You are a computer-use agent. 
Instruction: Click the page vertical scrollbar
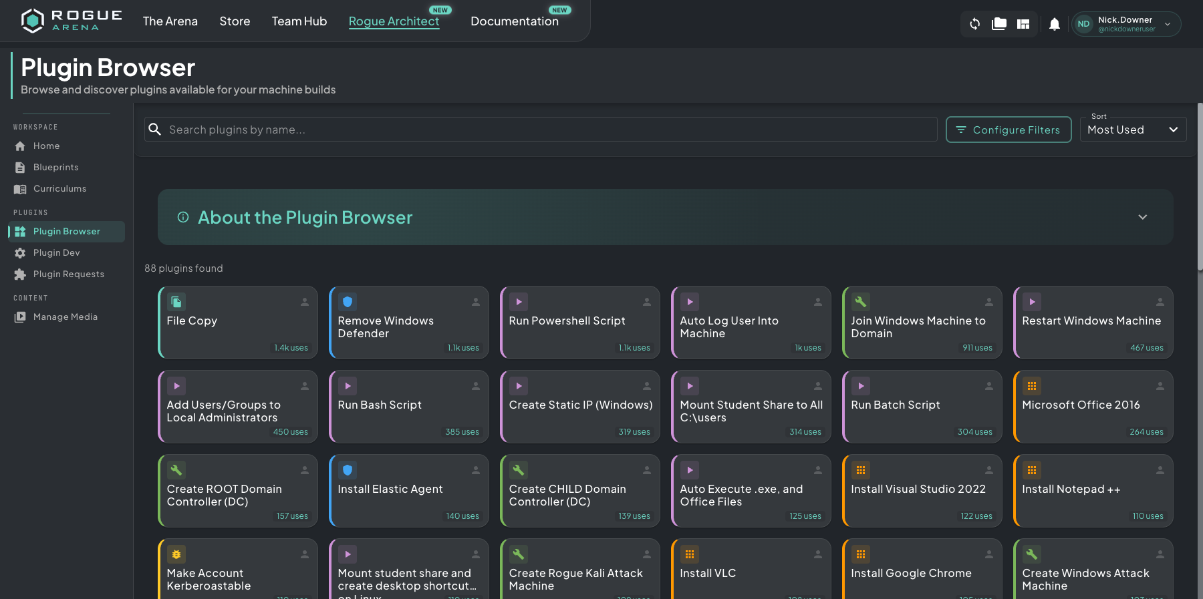pyautogui.click(x=1200, y=187)
